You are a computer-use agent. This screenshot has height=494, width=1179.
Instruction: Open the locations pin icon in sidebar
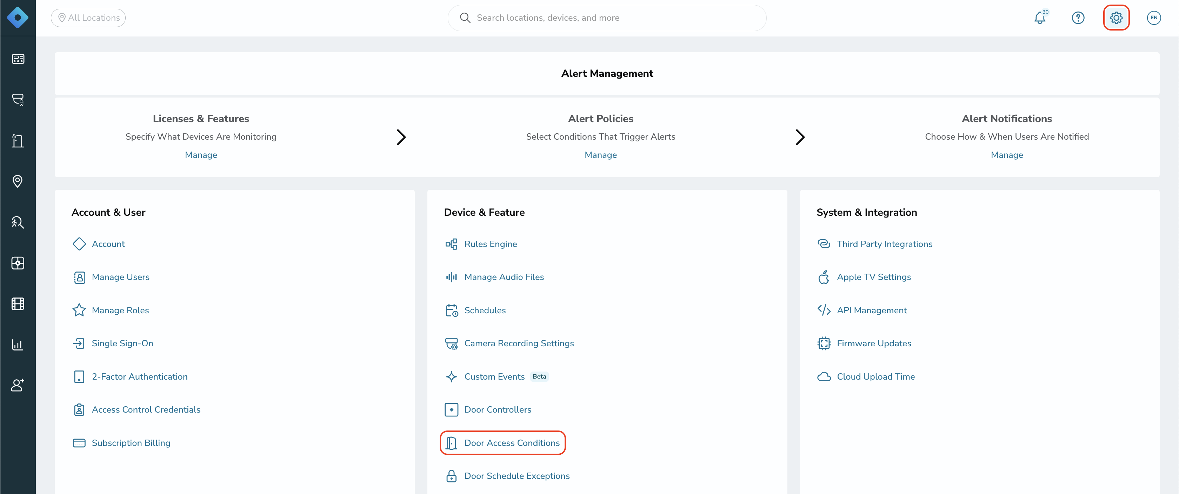point(18,181)
